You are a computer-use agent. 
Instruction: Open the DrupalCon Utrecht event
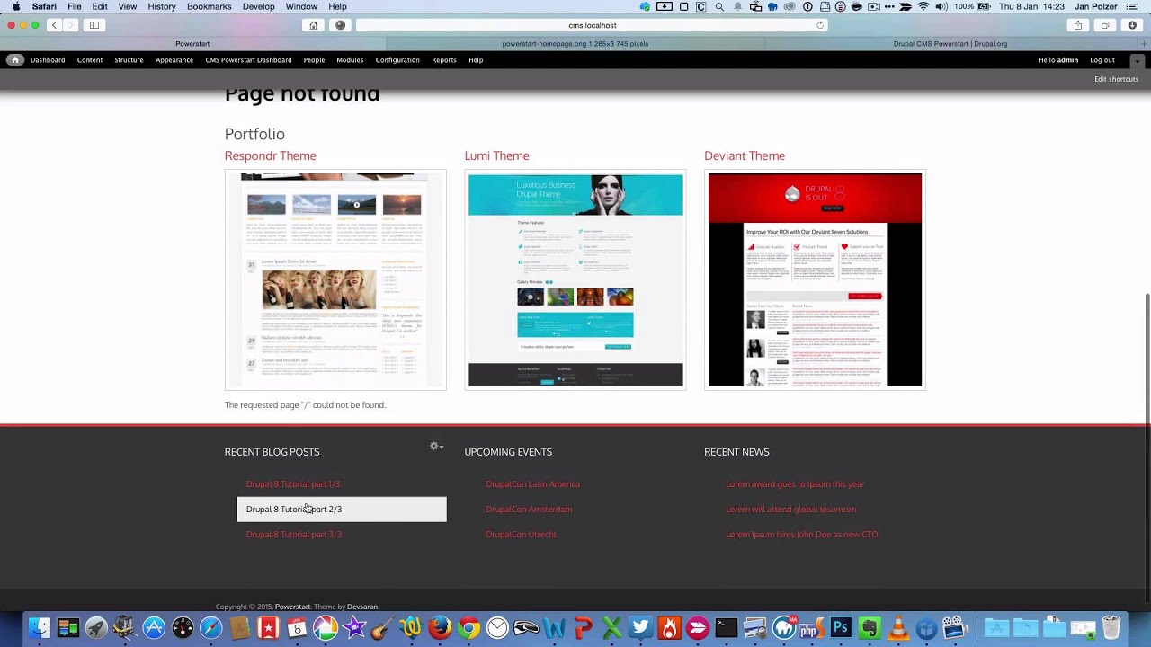click(x=522, y=534)
